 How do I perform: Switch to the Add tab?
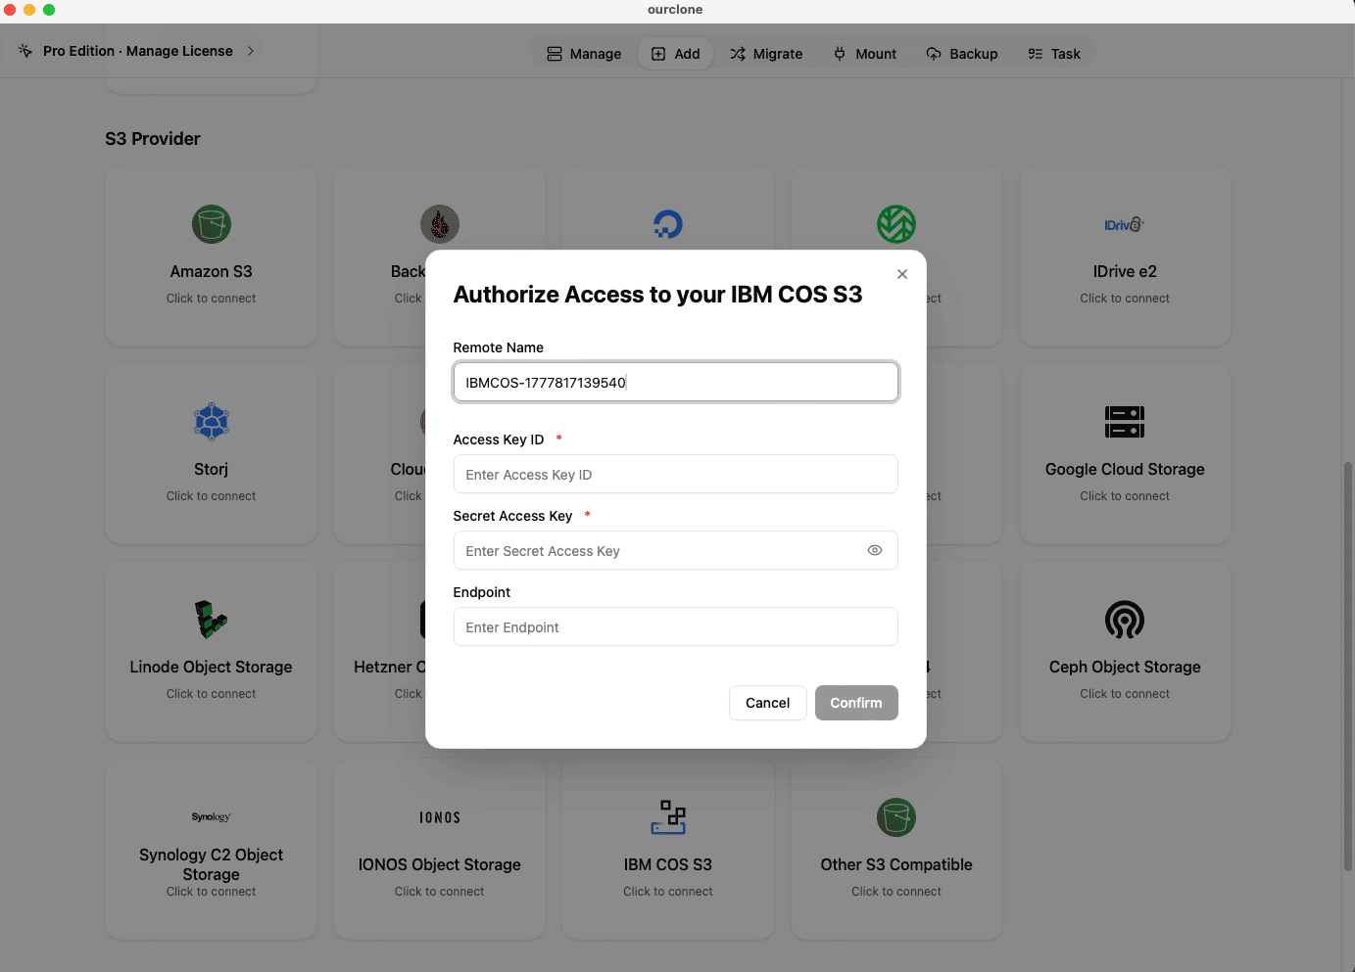click(x=676, y=54)
